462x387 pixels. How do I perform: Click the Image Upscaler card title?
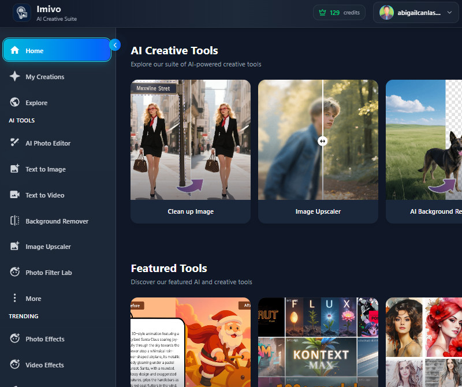[318, 211]
